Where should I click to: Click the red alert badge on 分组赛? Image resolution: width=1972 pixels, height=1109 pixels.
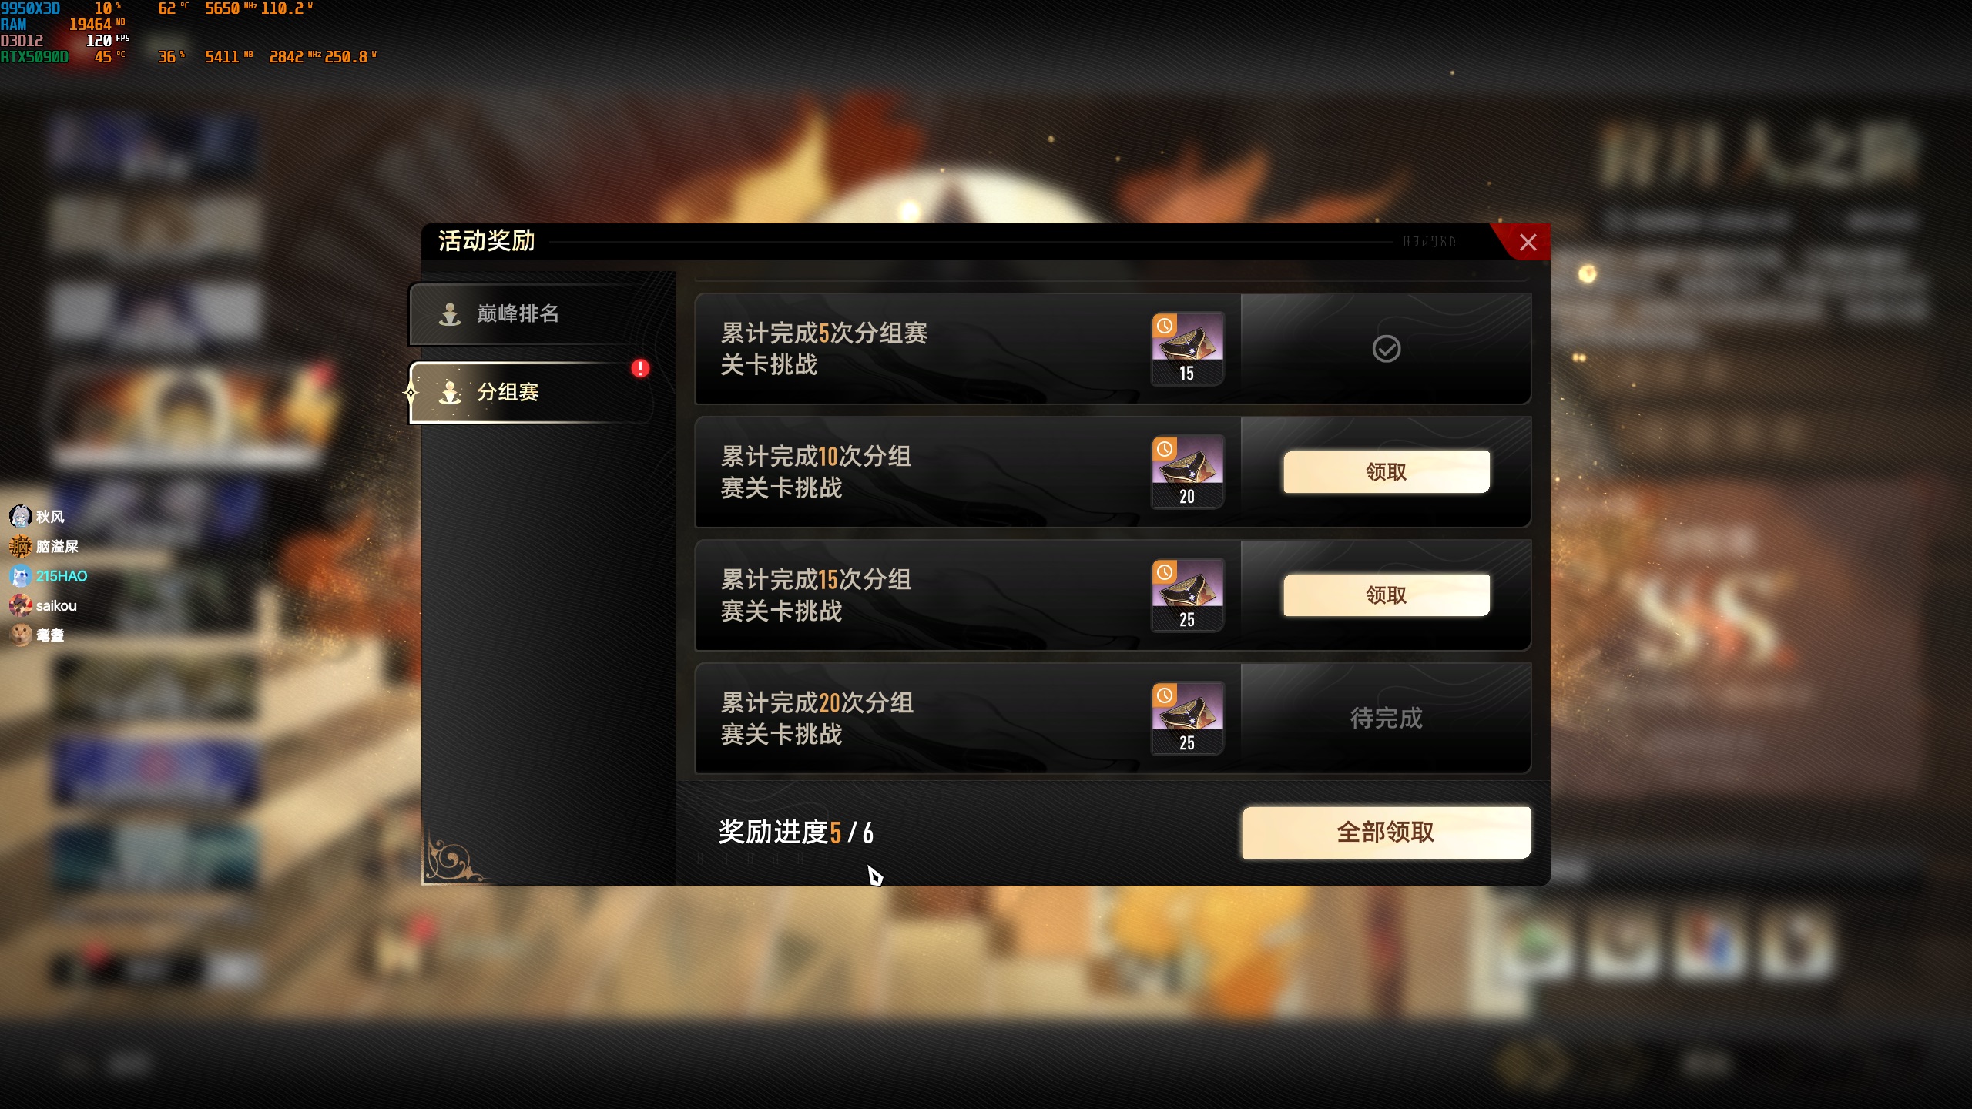(640, 368)
